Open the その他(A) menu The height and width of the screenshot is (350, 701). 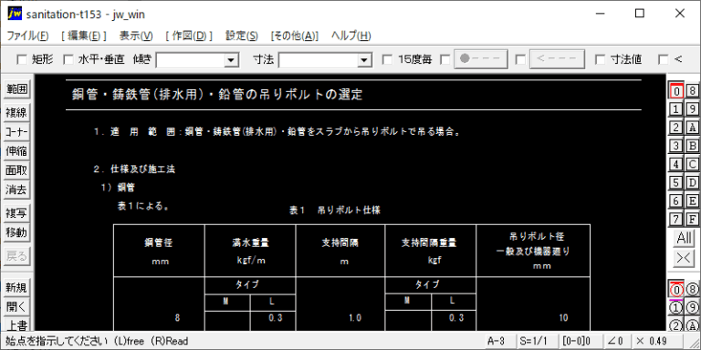(x=294, y=36)
